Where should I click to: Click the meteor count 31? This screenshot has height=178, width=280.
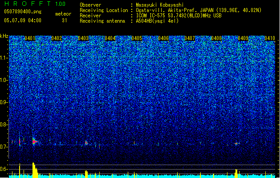(x=65, y=20)
